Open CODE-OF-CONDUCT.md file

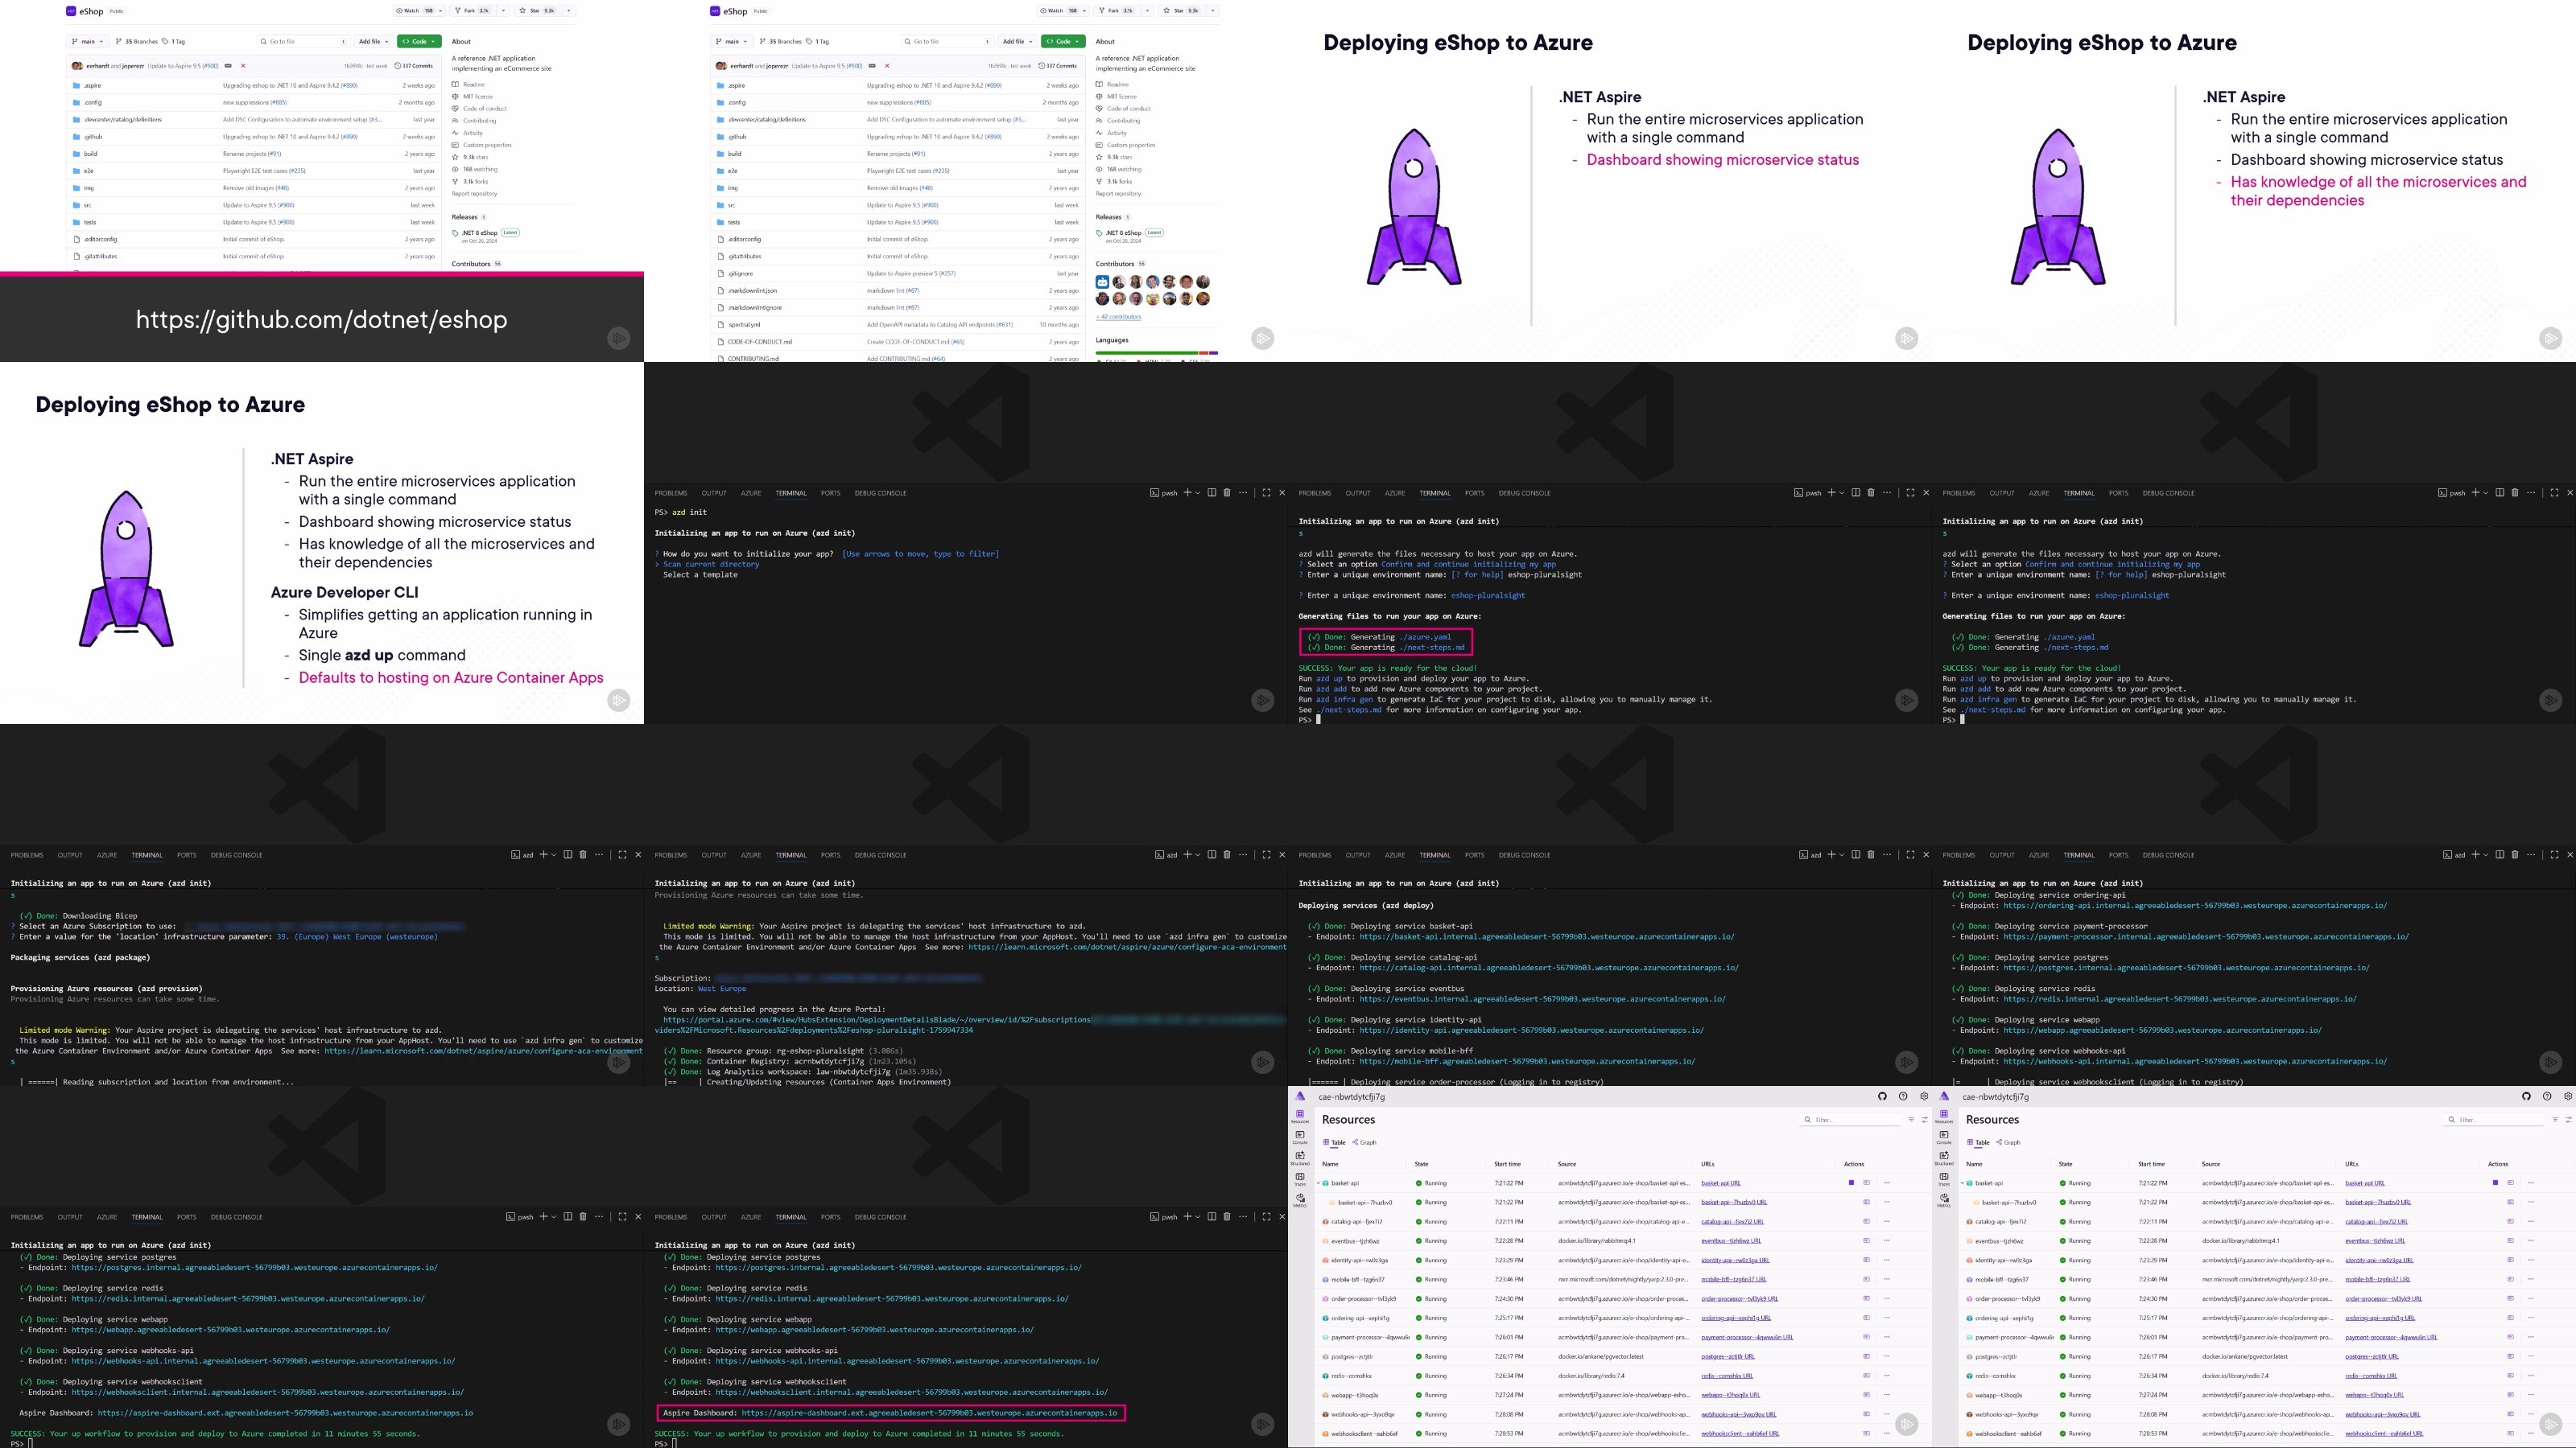[x=760, y=342]
